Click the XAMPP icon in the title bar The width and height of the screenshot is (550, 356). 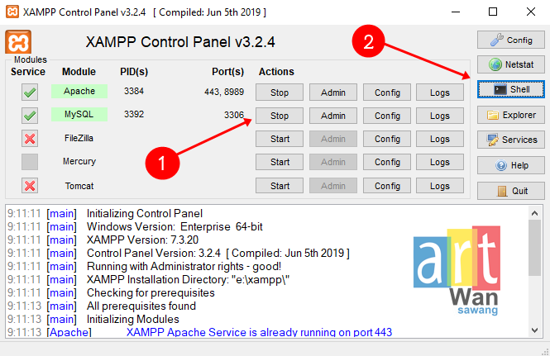point(12,12)
